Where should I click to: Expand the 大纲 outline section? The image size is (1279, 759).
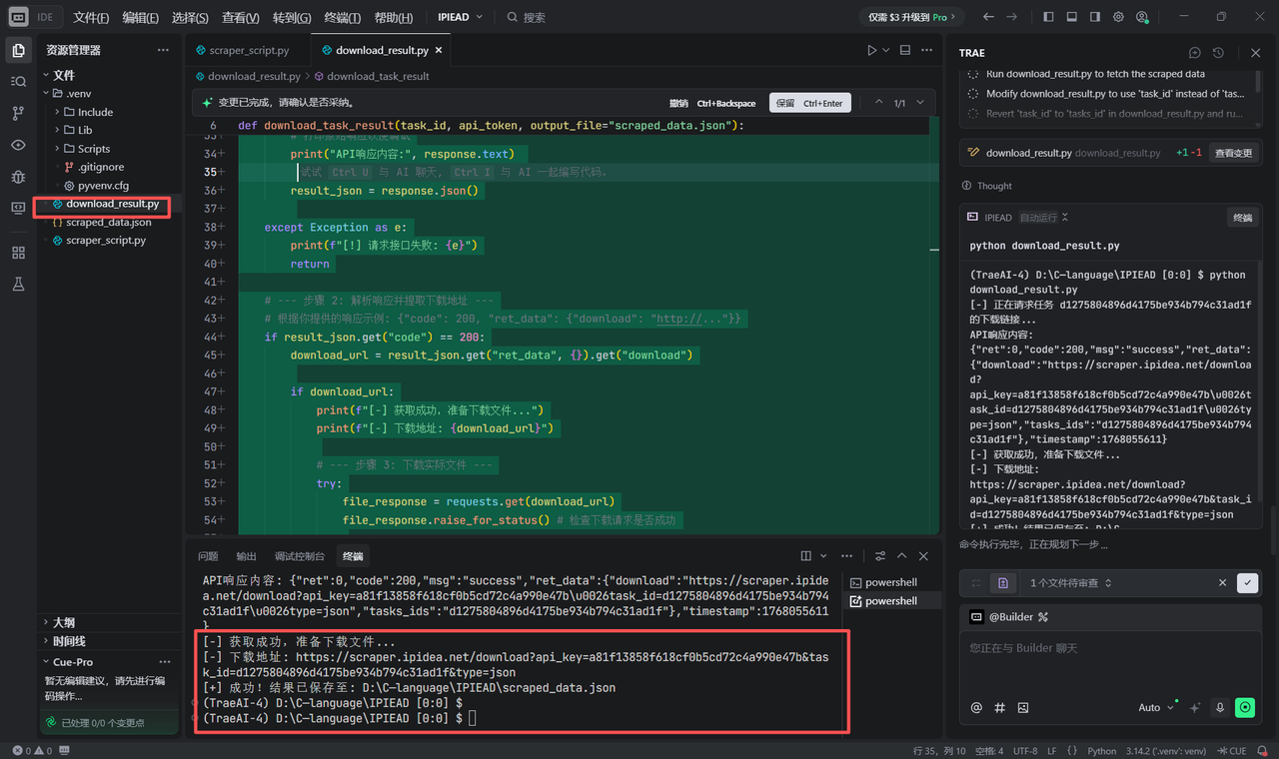tap(63, 622)
